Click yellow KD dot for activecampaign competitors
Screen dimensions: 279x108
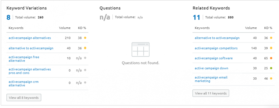tap(271, 48)
